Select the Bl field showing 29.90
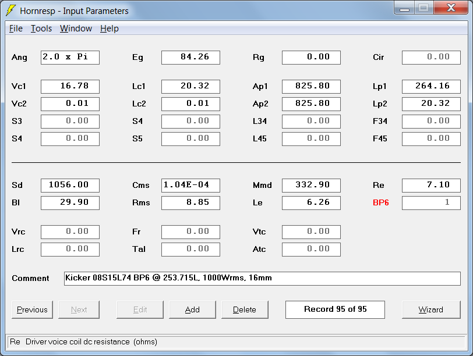 70,203
